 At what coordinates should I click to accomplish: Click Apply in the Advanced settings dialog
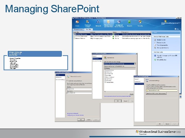pos(175,124)
